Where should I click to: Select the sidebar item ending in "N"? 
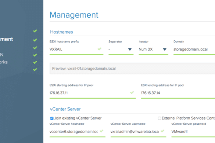[1, 55]
